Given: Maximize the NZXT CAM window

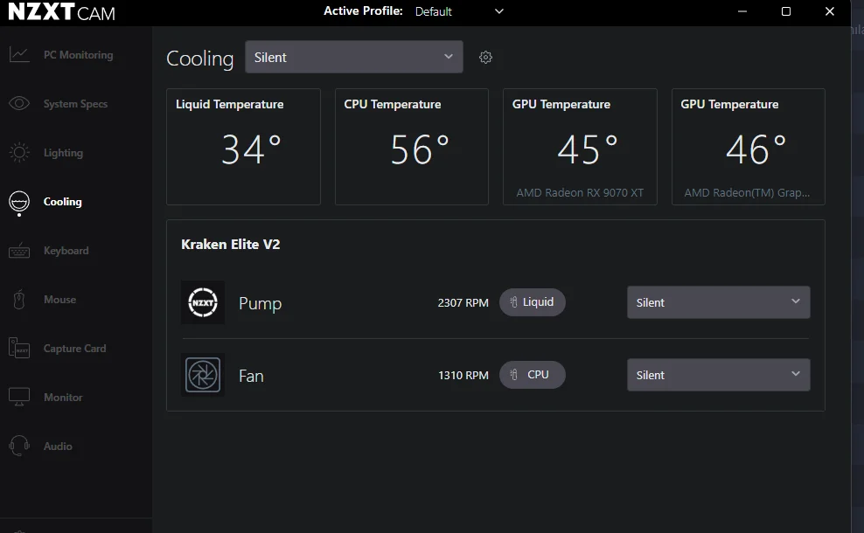Looking at the screenshot, I should coord(786,11).
